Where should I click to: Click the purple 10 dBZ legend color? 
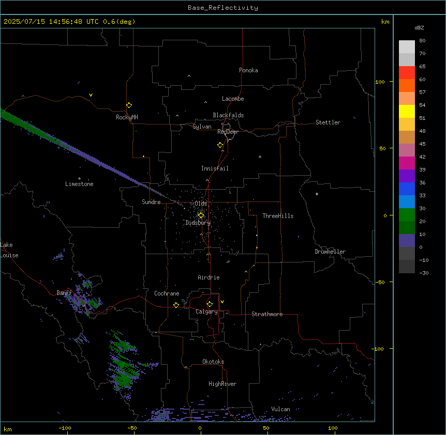407,241
